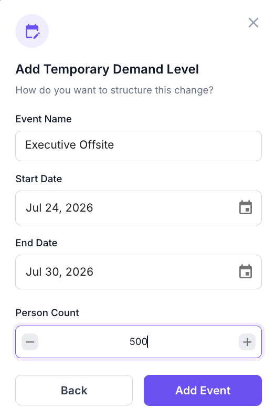Confirm with the Add Event button
275x418 pixels.
pos(203,390)
